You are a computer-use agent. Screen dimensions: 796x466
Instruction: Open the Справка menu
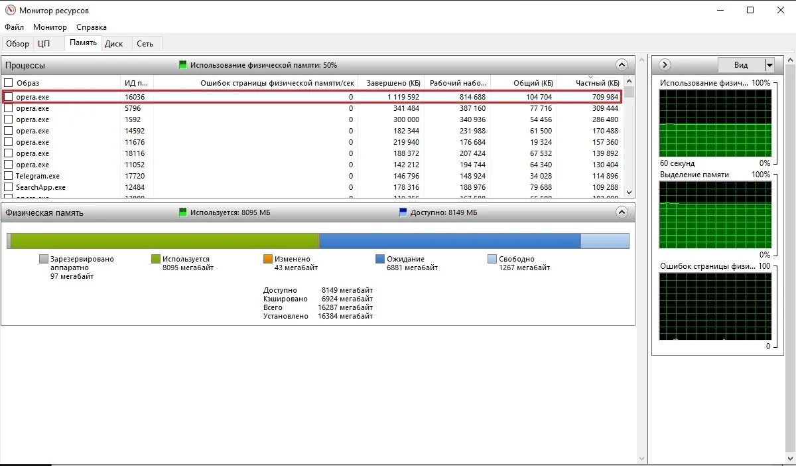[x=92, y=27]
